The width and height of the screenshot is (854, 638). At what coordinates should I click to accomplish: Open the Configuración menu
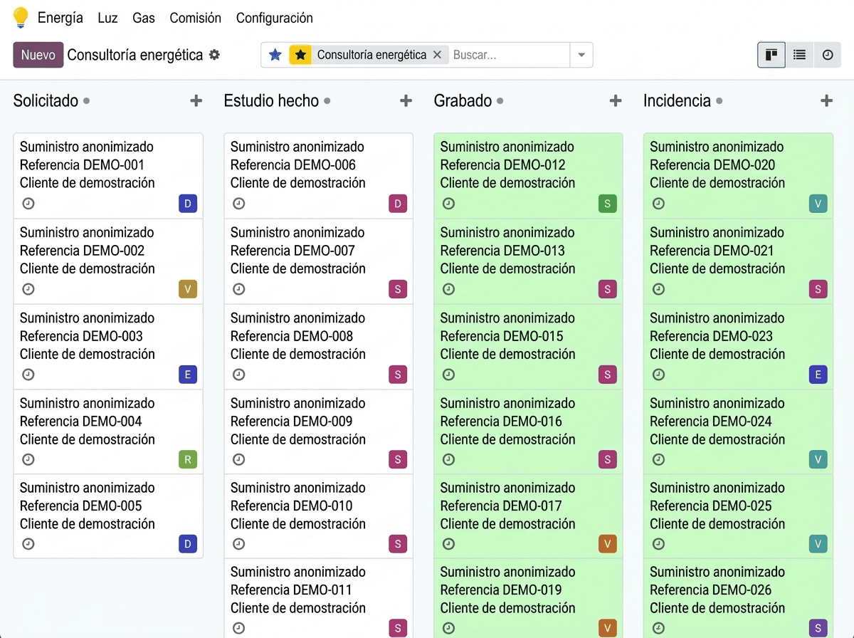point(274,18)
